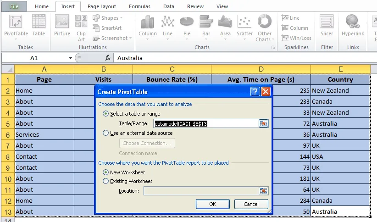Insert an Area chart
The width and height of the screenshot is (377, 222).
(x=225, y=28)
